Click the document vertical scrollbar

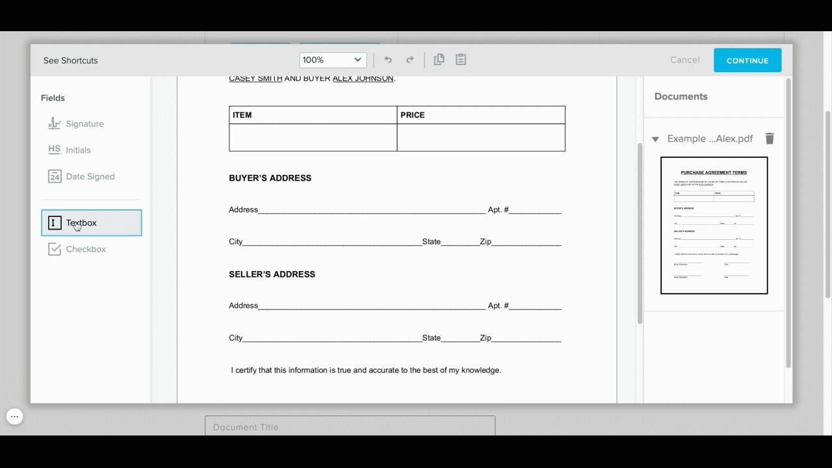pos(640,234)
